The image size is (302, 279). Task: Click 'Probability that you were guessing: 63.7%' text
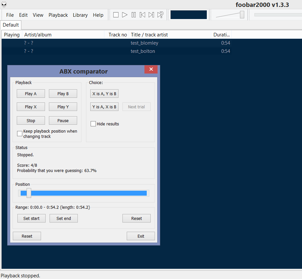[x=56, y=171]
